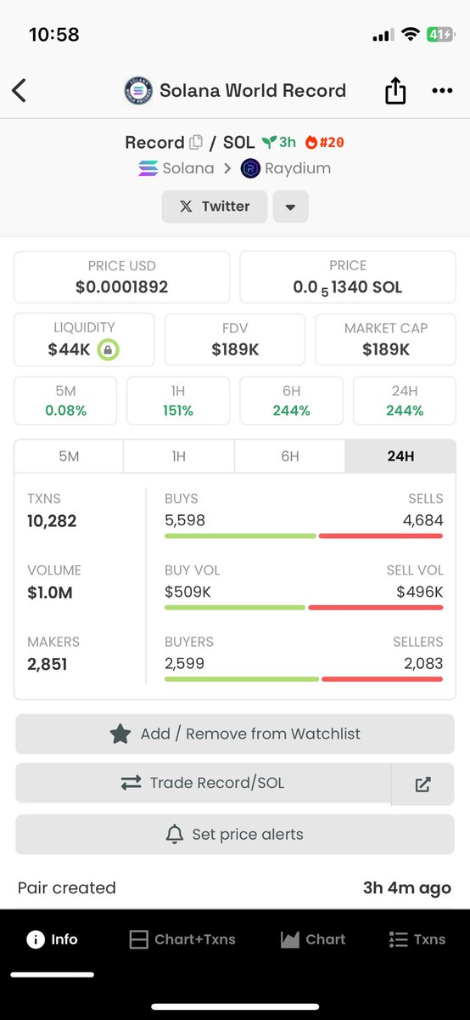Tap the swap arrows icon on Trade button
This screenshot has width=470, height=1020.
[x=131, y=784]
